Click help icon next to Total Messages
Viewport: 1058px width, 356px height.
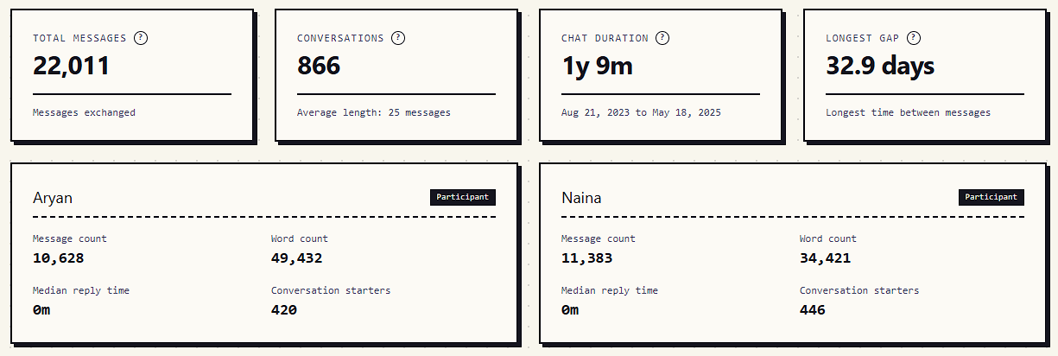(141, 38)
